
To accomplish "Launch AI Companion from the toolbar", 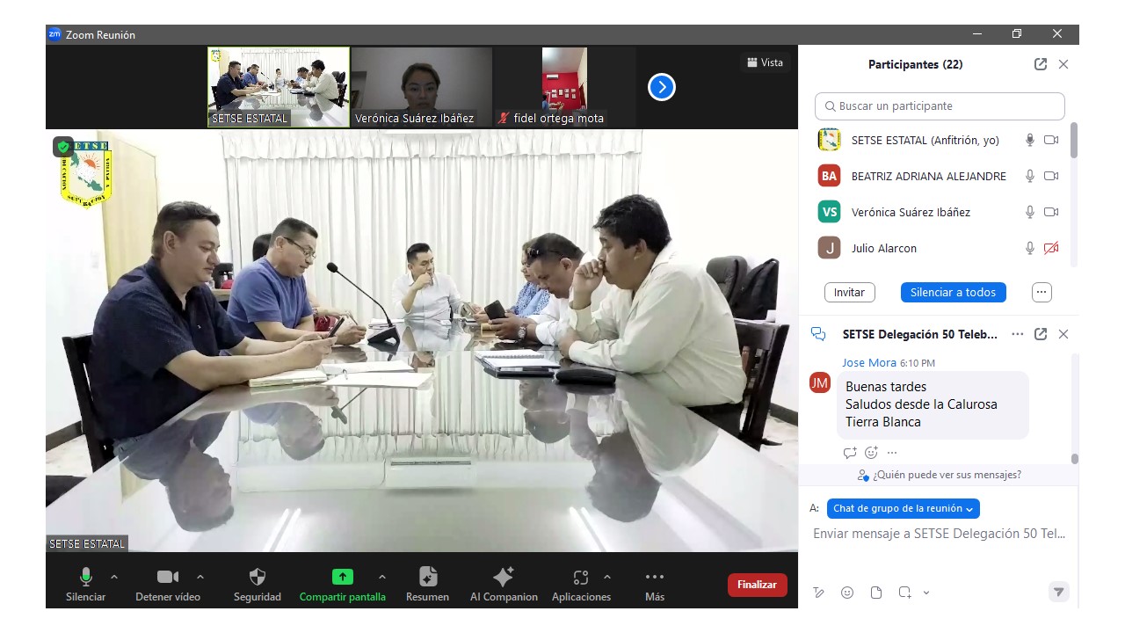I will [504, 578].
